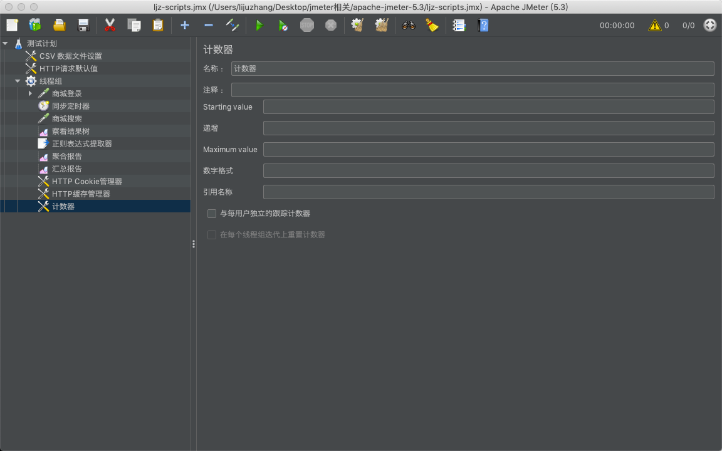Click the 数字格式 field
The image size is (722, 451).
point(489,171)
